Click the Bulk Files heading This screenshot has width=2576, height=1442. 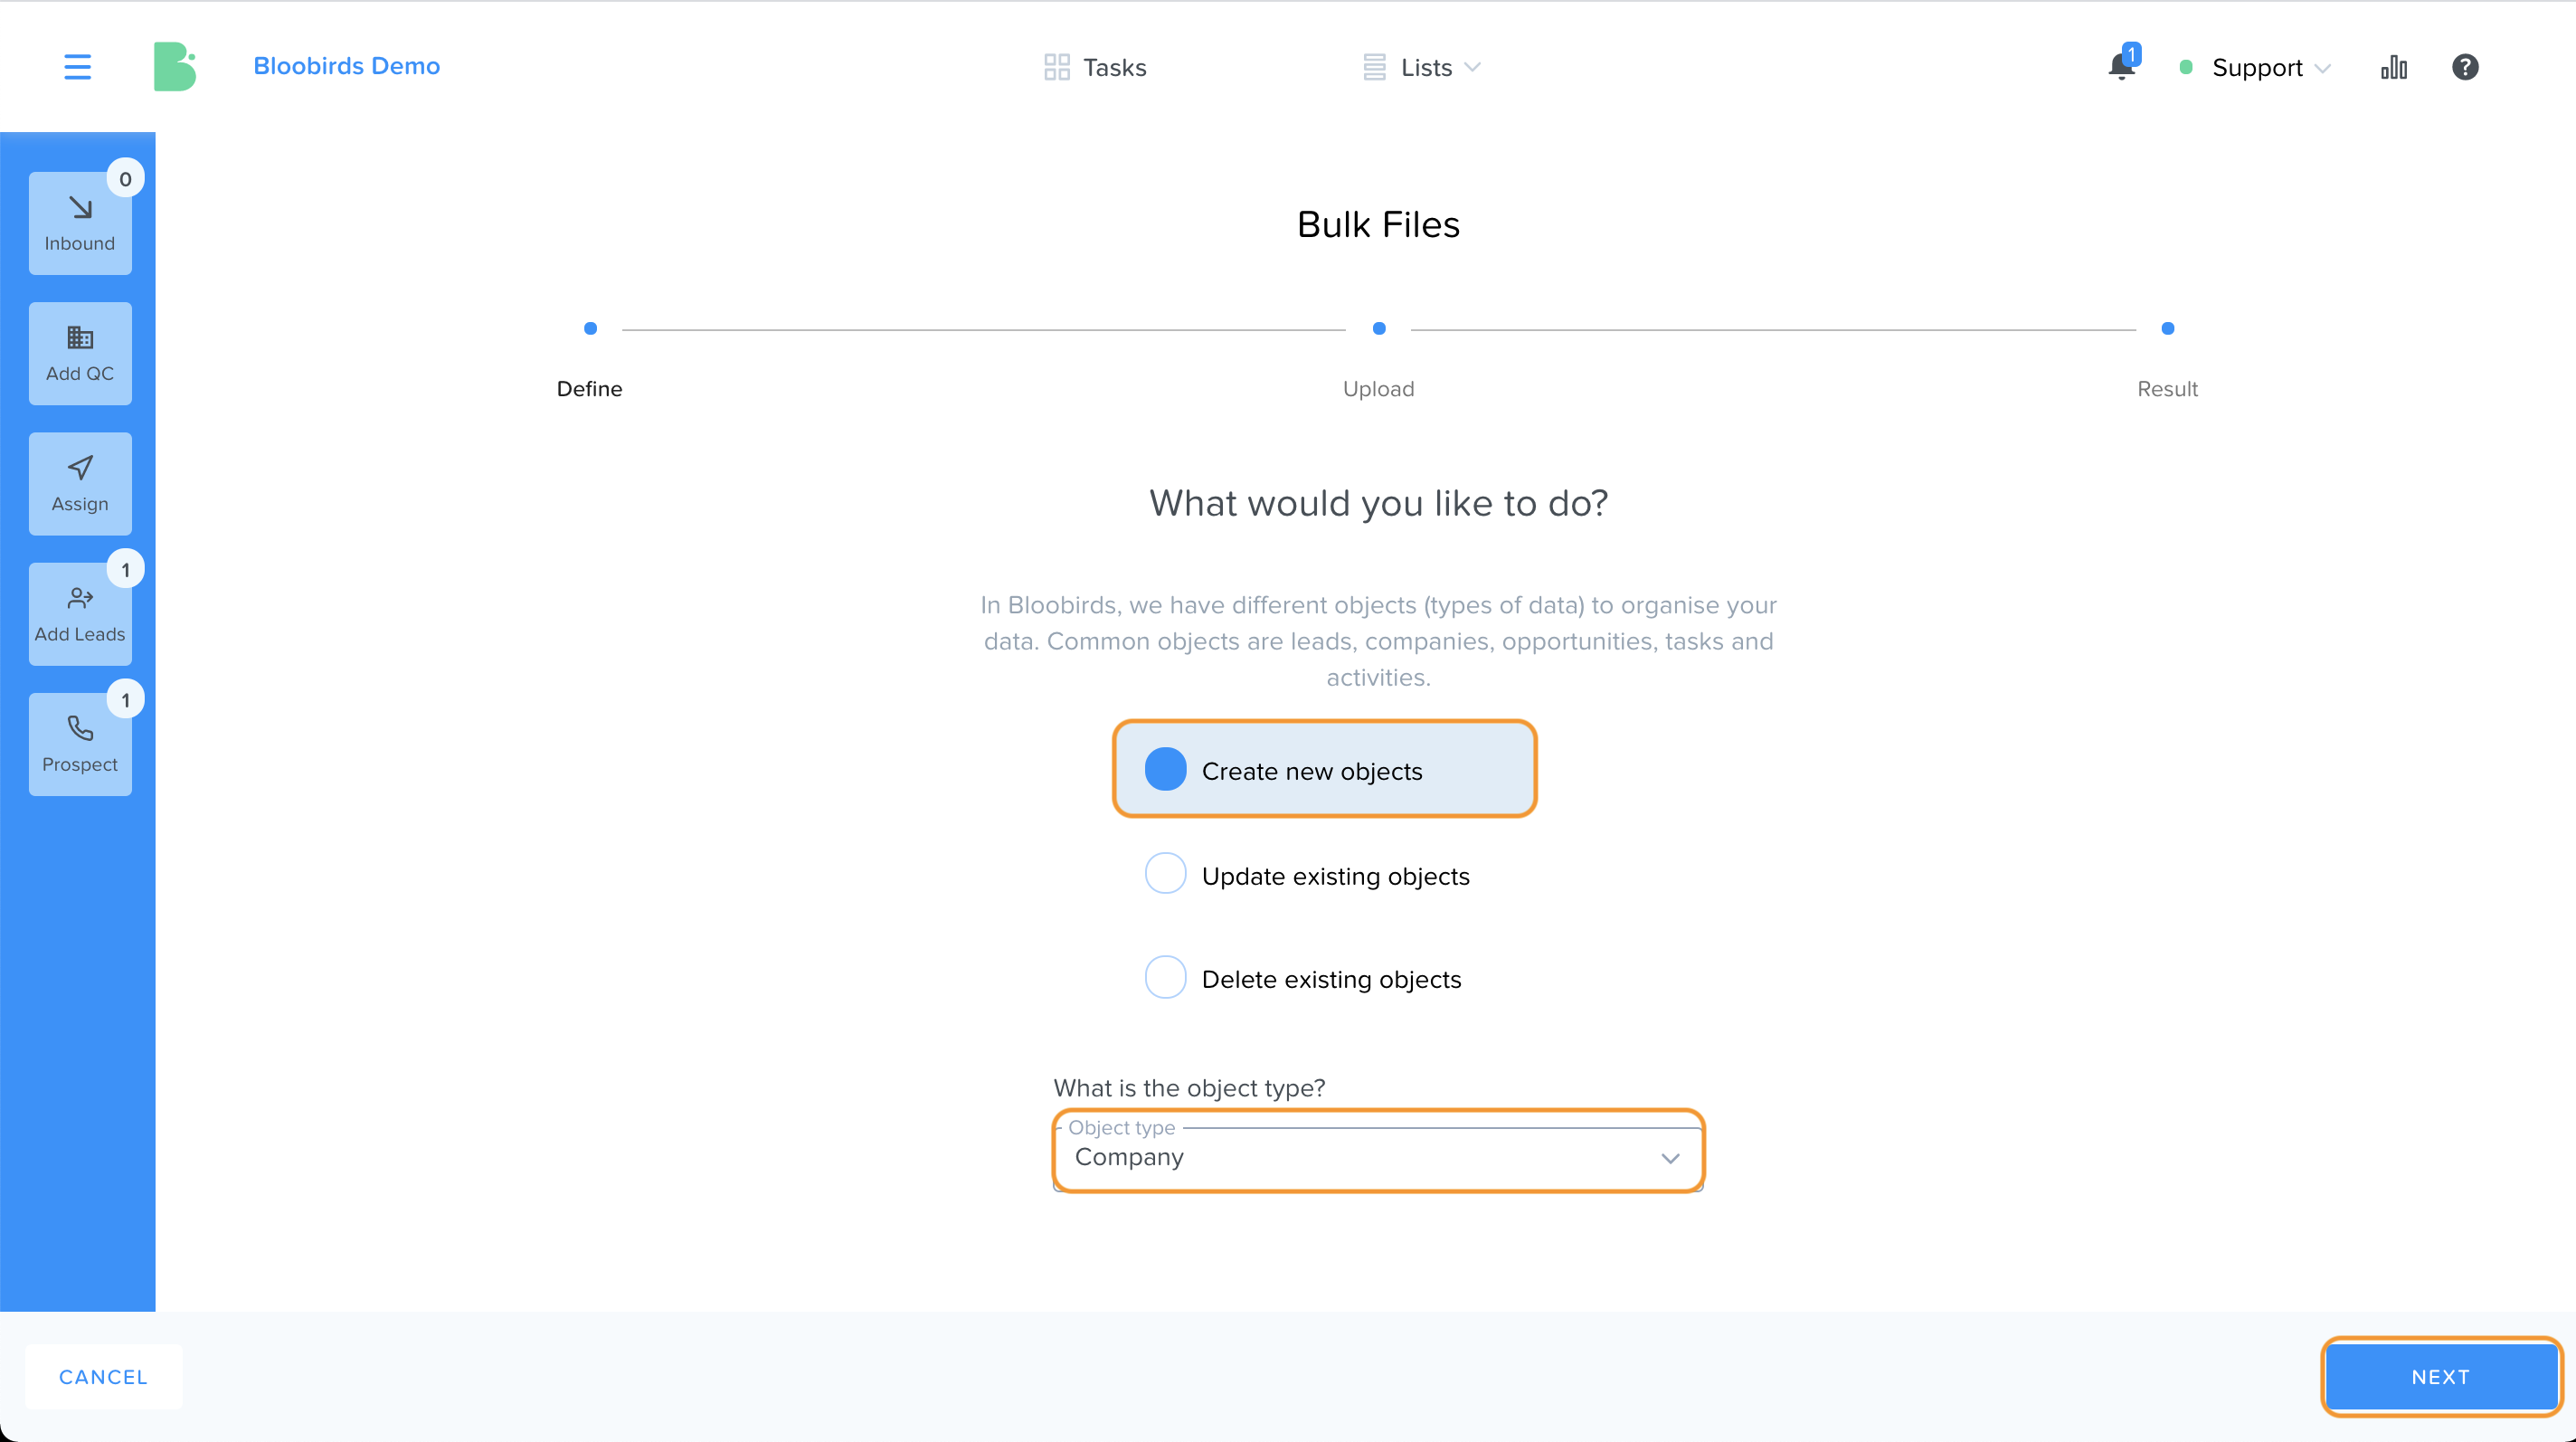[1378, 224]
